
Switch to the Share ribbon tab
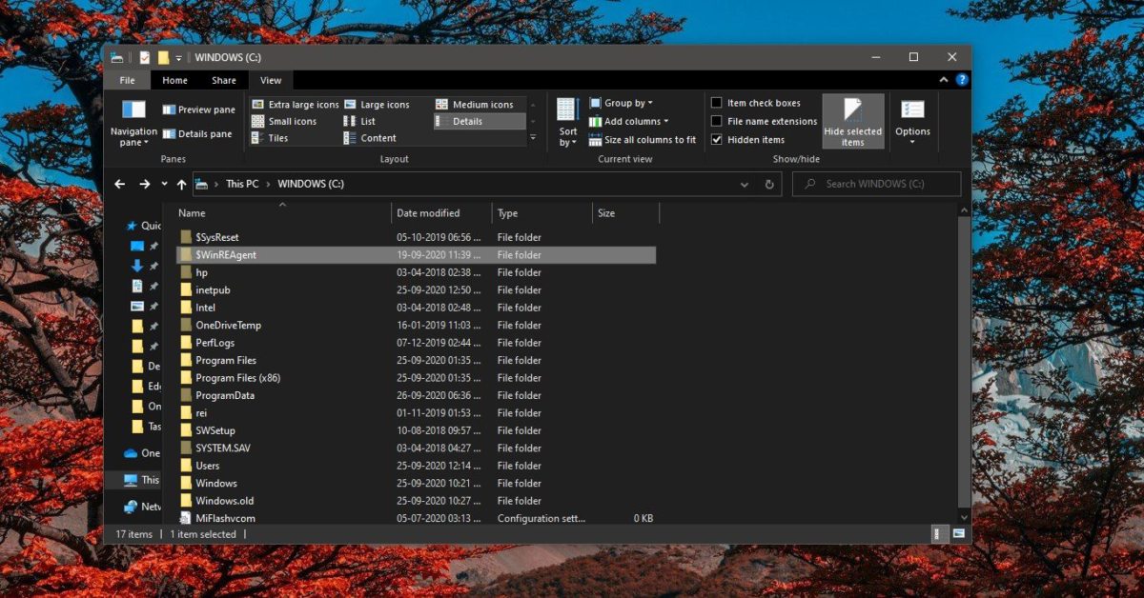click(224, 81)
